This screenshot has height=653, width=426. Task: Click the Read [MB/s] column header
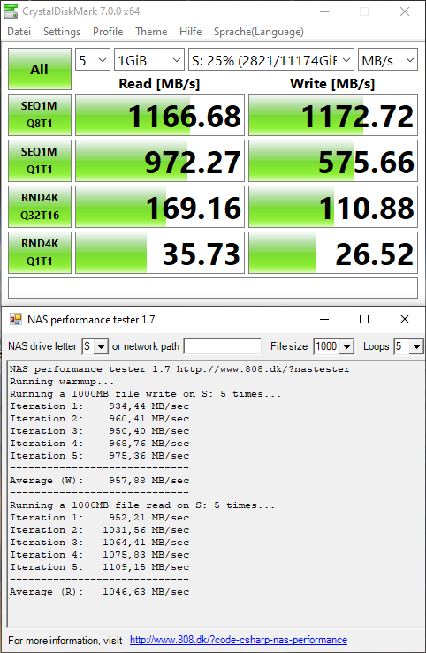[x=159, y=84]
